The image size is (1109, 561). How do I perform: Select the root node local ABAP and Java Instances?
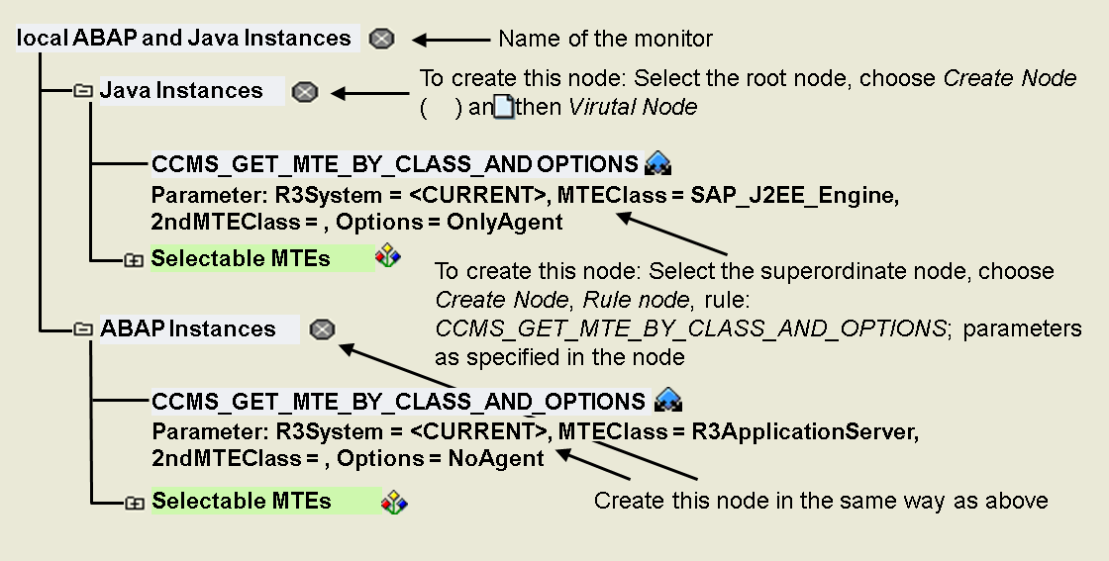[x=184, y=39]
